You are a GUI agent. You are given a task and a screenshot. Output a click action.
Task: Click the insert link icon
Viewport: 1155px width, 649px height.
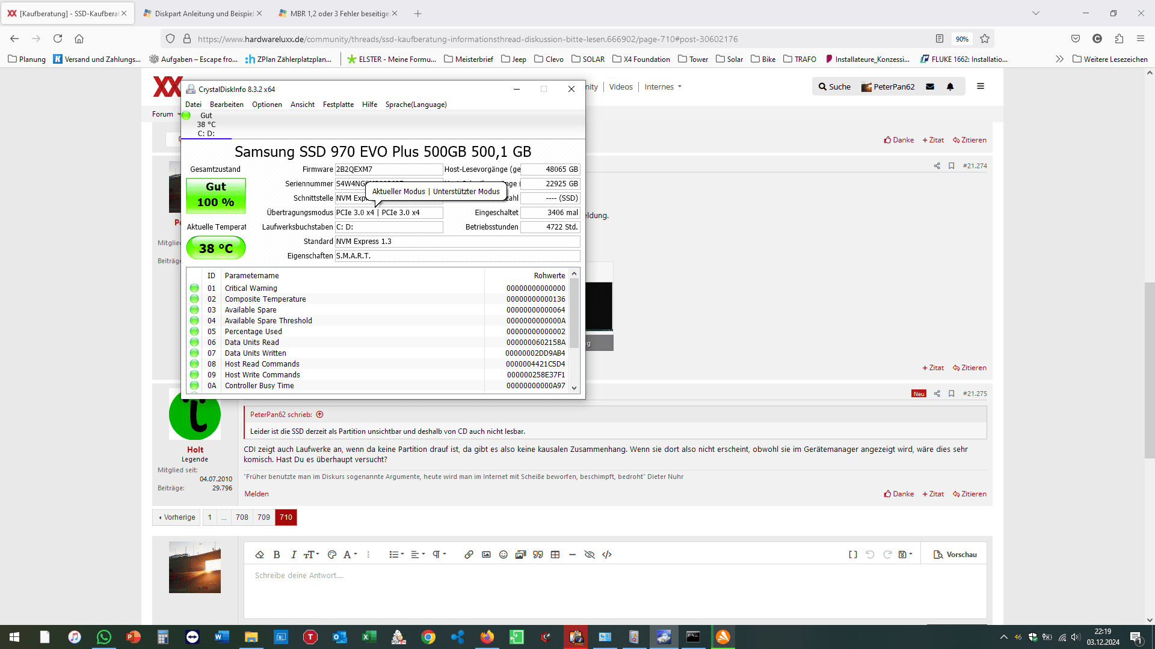tap(469, 555)
